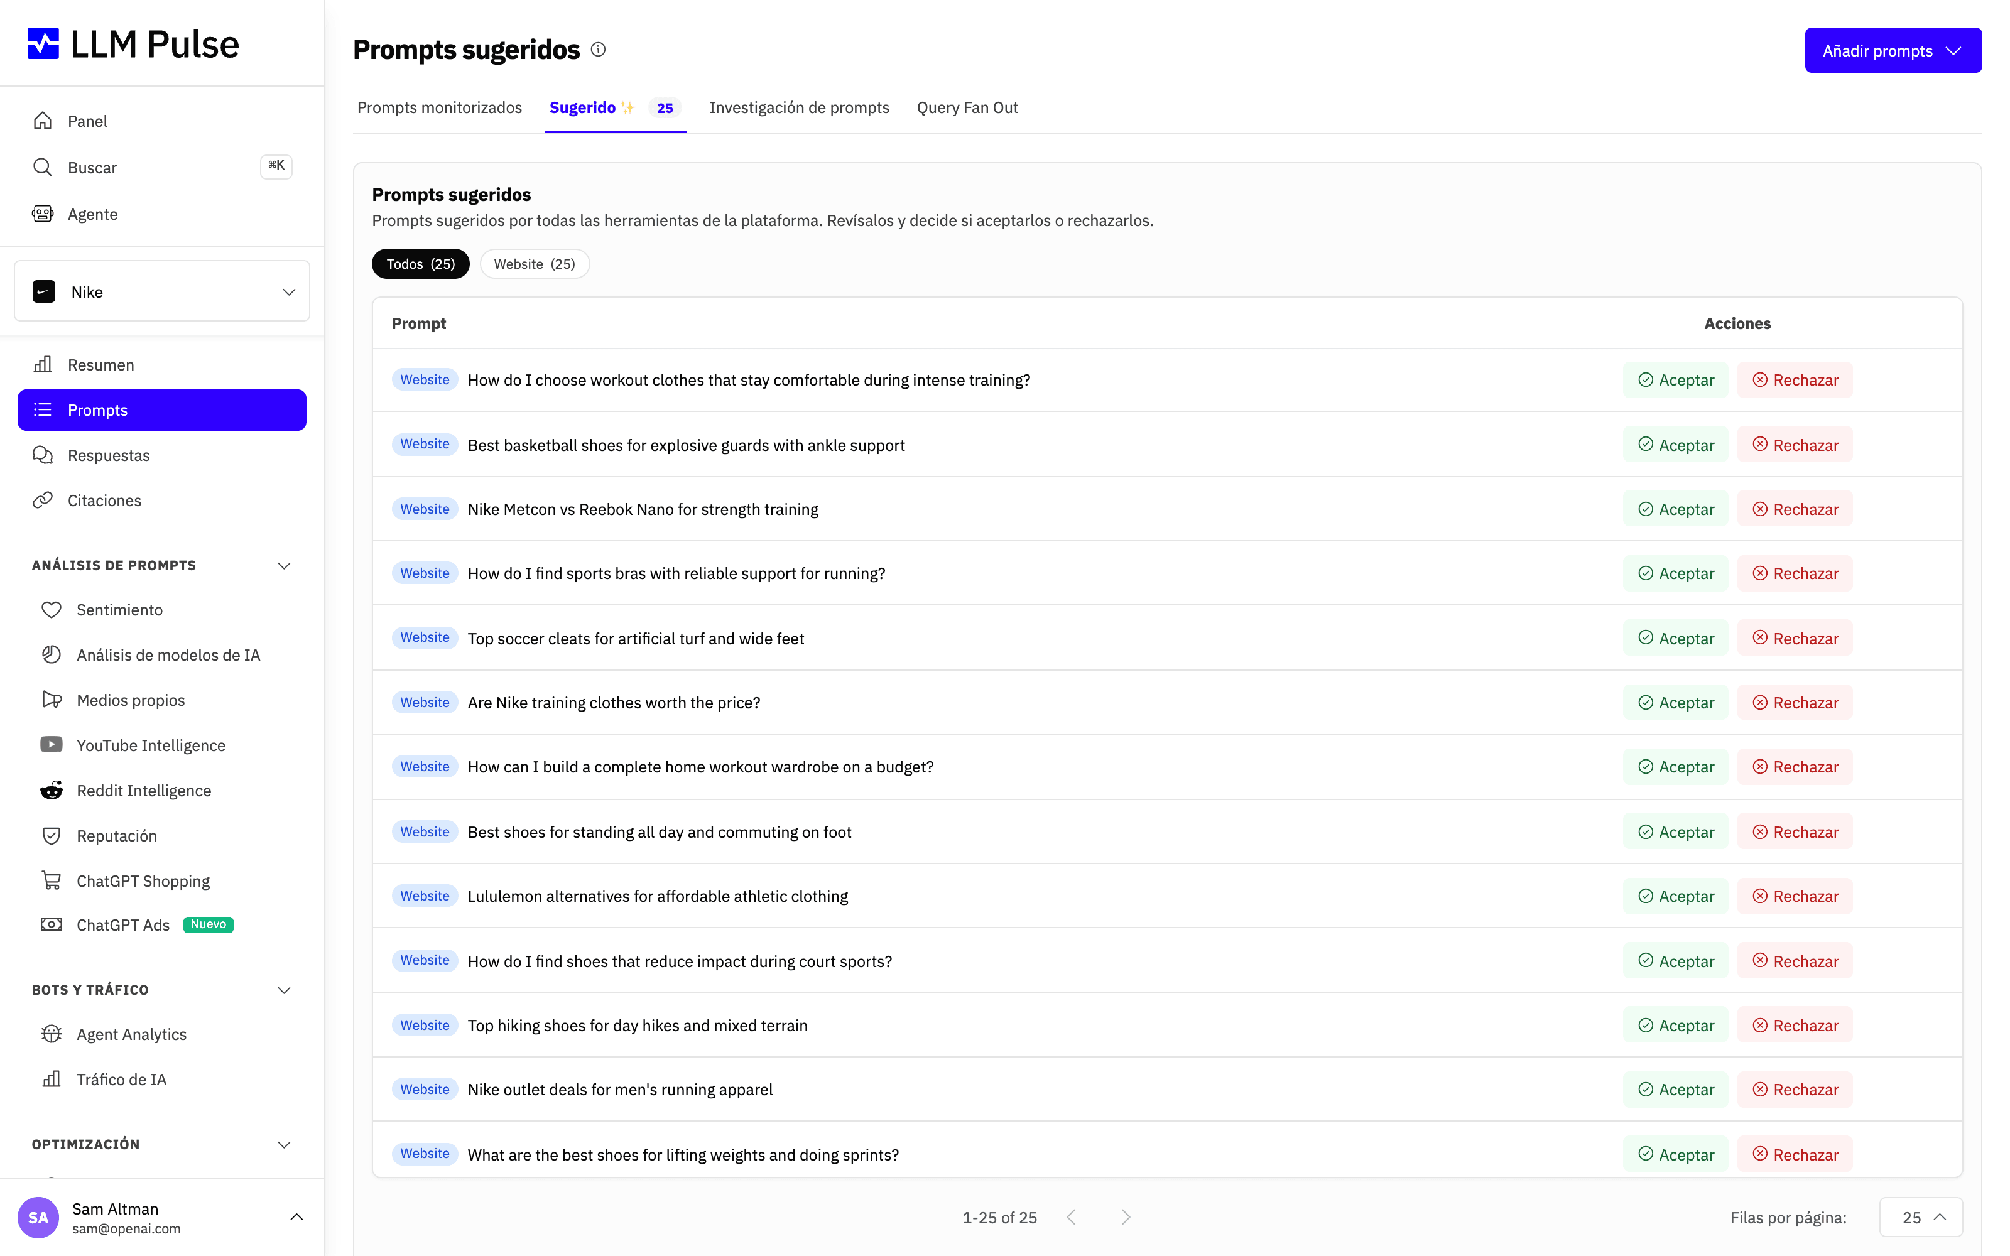Accept the home workout wardrobe budget prompt
Screen dimensions: 2010x1256
pyautogui.click(x=1675, y=767)
